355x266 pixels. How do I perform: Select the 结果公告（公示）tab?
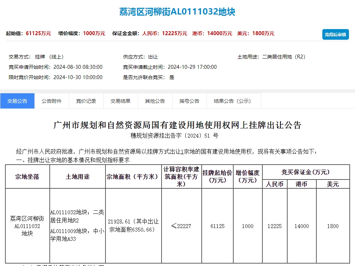[x=234, y=101]
